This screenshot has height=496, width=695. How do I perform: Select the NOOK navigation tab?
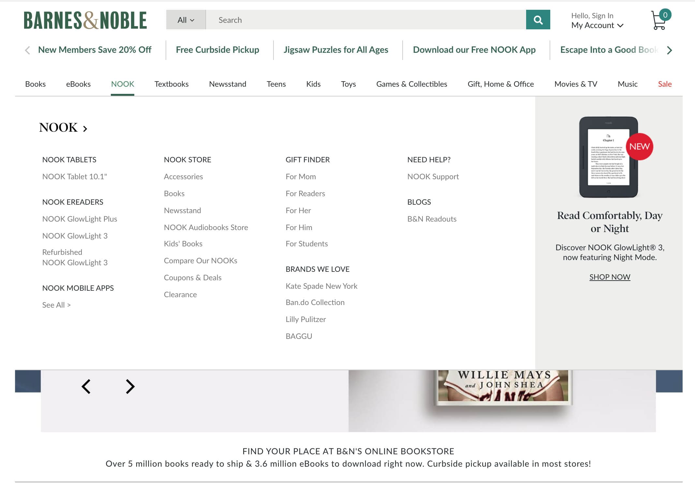pyautogui.click(x=123, y=84)
